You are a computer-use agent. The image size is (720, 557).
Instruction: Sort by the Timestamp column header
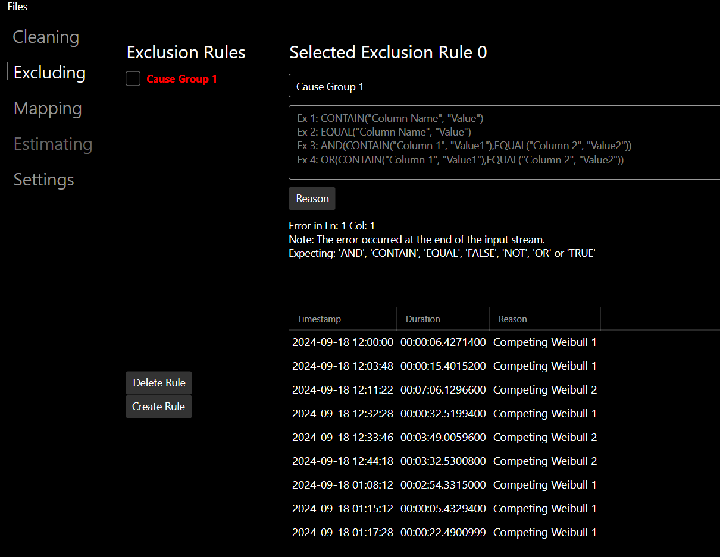pyautogui.click(x=342, y=319)
